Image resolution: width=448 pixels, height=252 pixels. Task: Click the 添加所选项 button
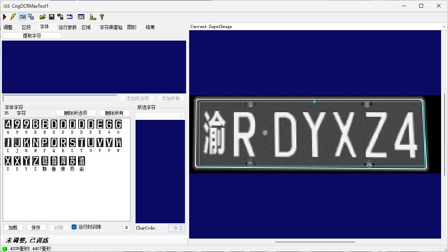click(x=137, y=98)
